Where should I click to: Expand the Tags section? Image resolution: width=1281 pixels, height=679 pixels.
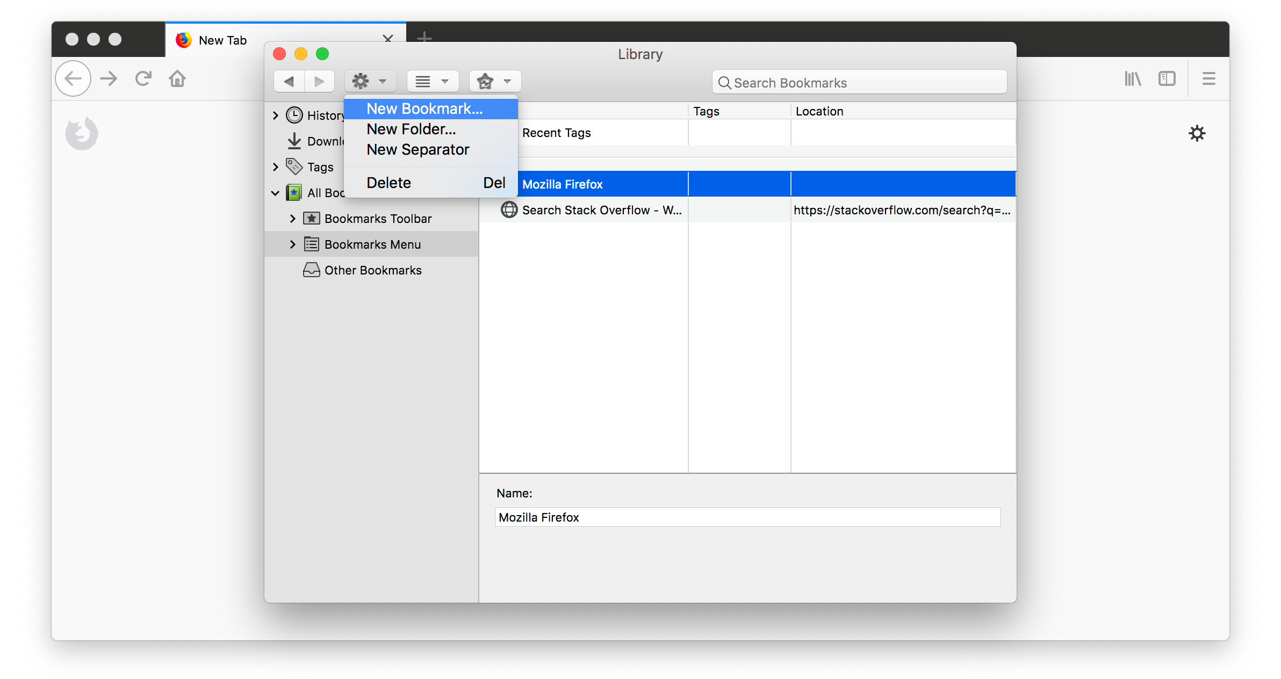click(275, 167)
